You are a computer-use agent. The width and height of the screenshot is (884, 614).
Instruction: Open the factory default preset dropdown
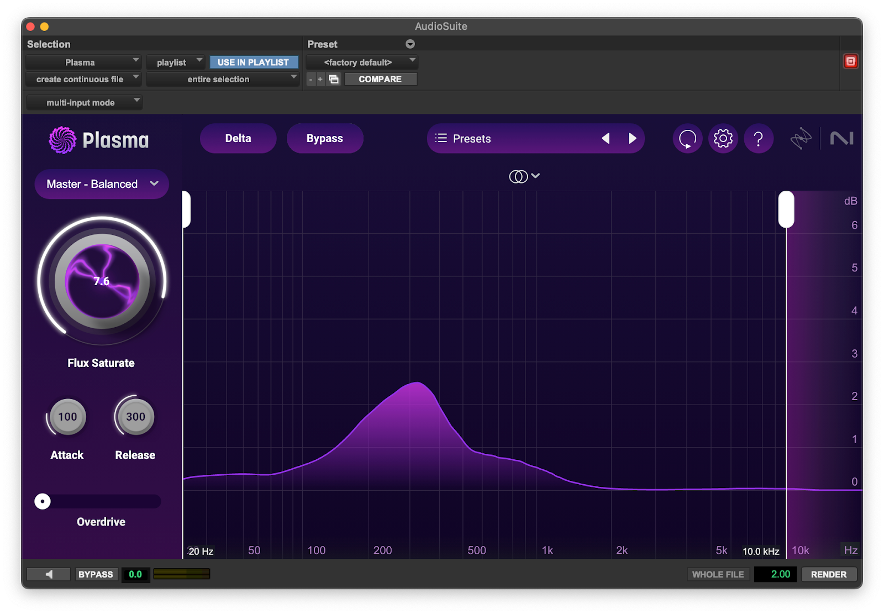(x=362, y=62)
